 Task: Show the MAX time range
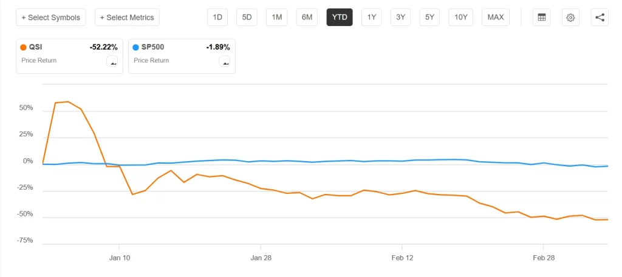click(x=496, y=18)
